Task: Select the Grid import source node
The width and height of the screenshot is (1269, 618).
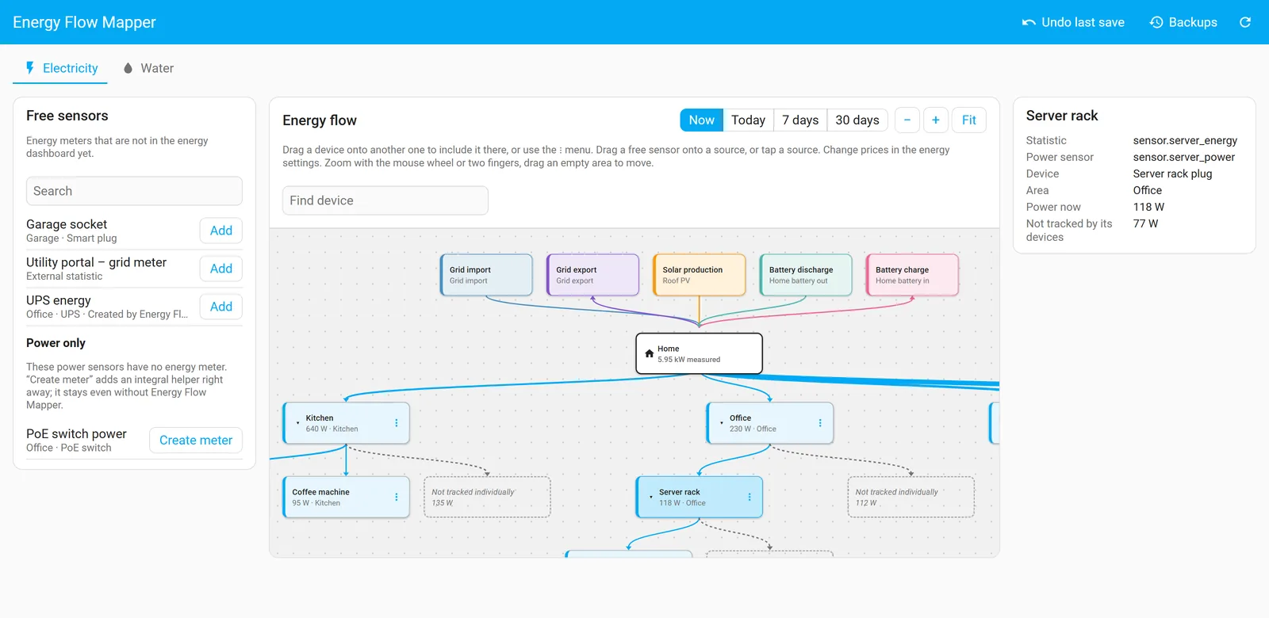Action: [x=486, y=275]
